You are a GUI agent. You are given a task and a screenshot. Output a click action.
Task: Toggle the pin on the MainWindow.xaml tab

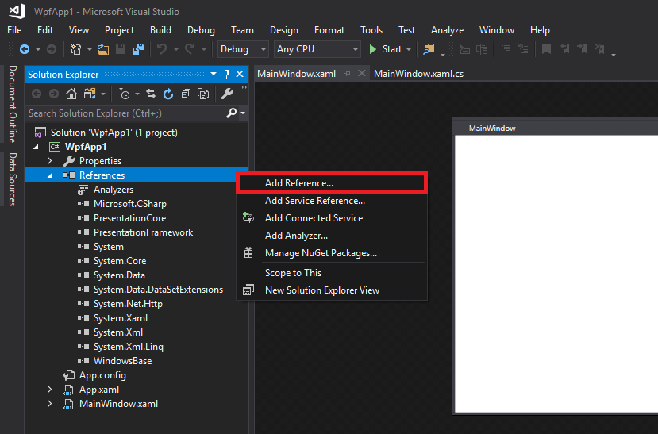[x=347, y=74]
